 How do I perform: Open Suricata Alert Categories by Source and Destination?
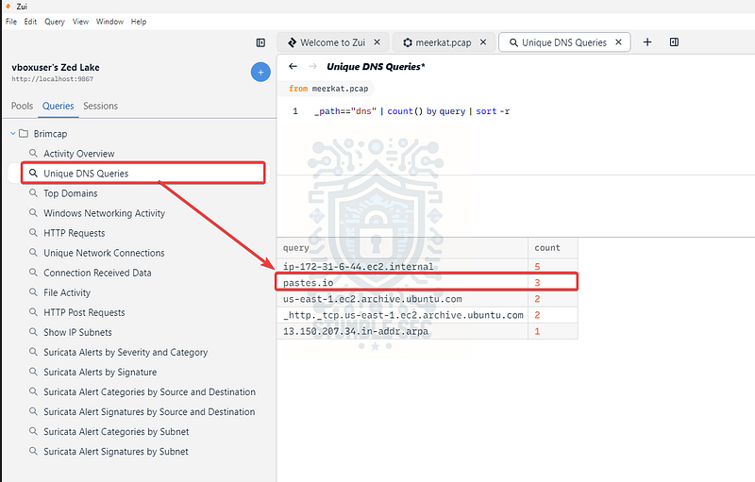149,392
